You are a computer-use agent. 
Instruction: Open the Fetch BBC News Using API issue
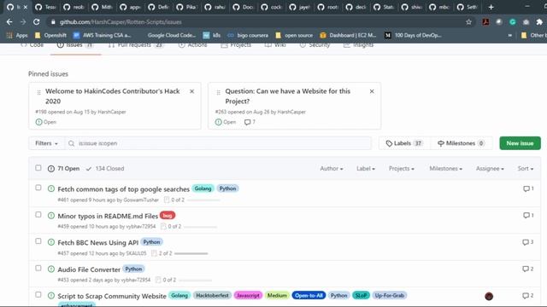[x=98, y=242]
